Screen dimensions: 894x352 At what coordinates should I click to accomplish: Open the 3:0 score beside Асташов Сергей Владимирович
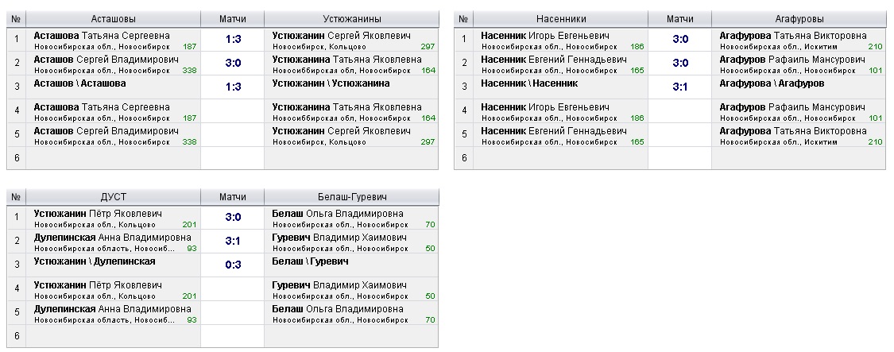[x=233, y=63]
